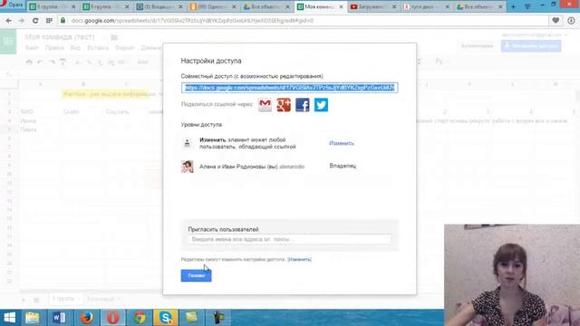The height and width of the screenshot is (326, 580).
Task: Click the Комментарии button in the Sheets header
Action: coord(478,46)
